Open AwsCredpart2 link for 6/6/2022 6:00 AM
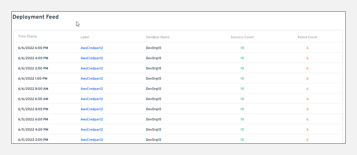The height and width of the screenshot is (155, 357). pyautogui.click(x=92, y=99)
